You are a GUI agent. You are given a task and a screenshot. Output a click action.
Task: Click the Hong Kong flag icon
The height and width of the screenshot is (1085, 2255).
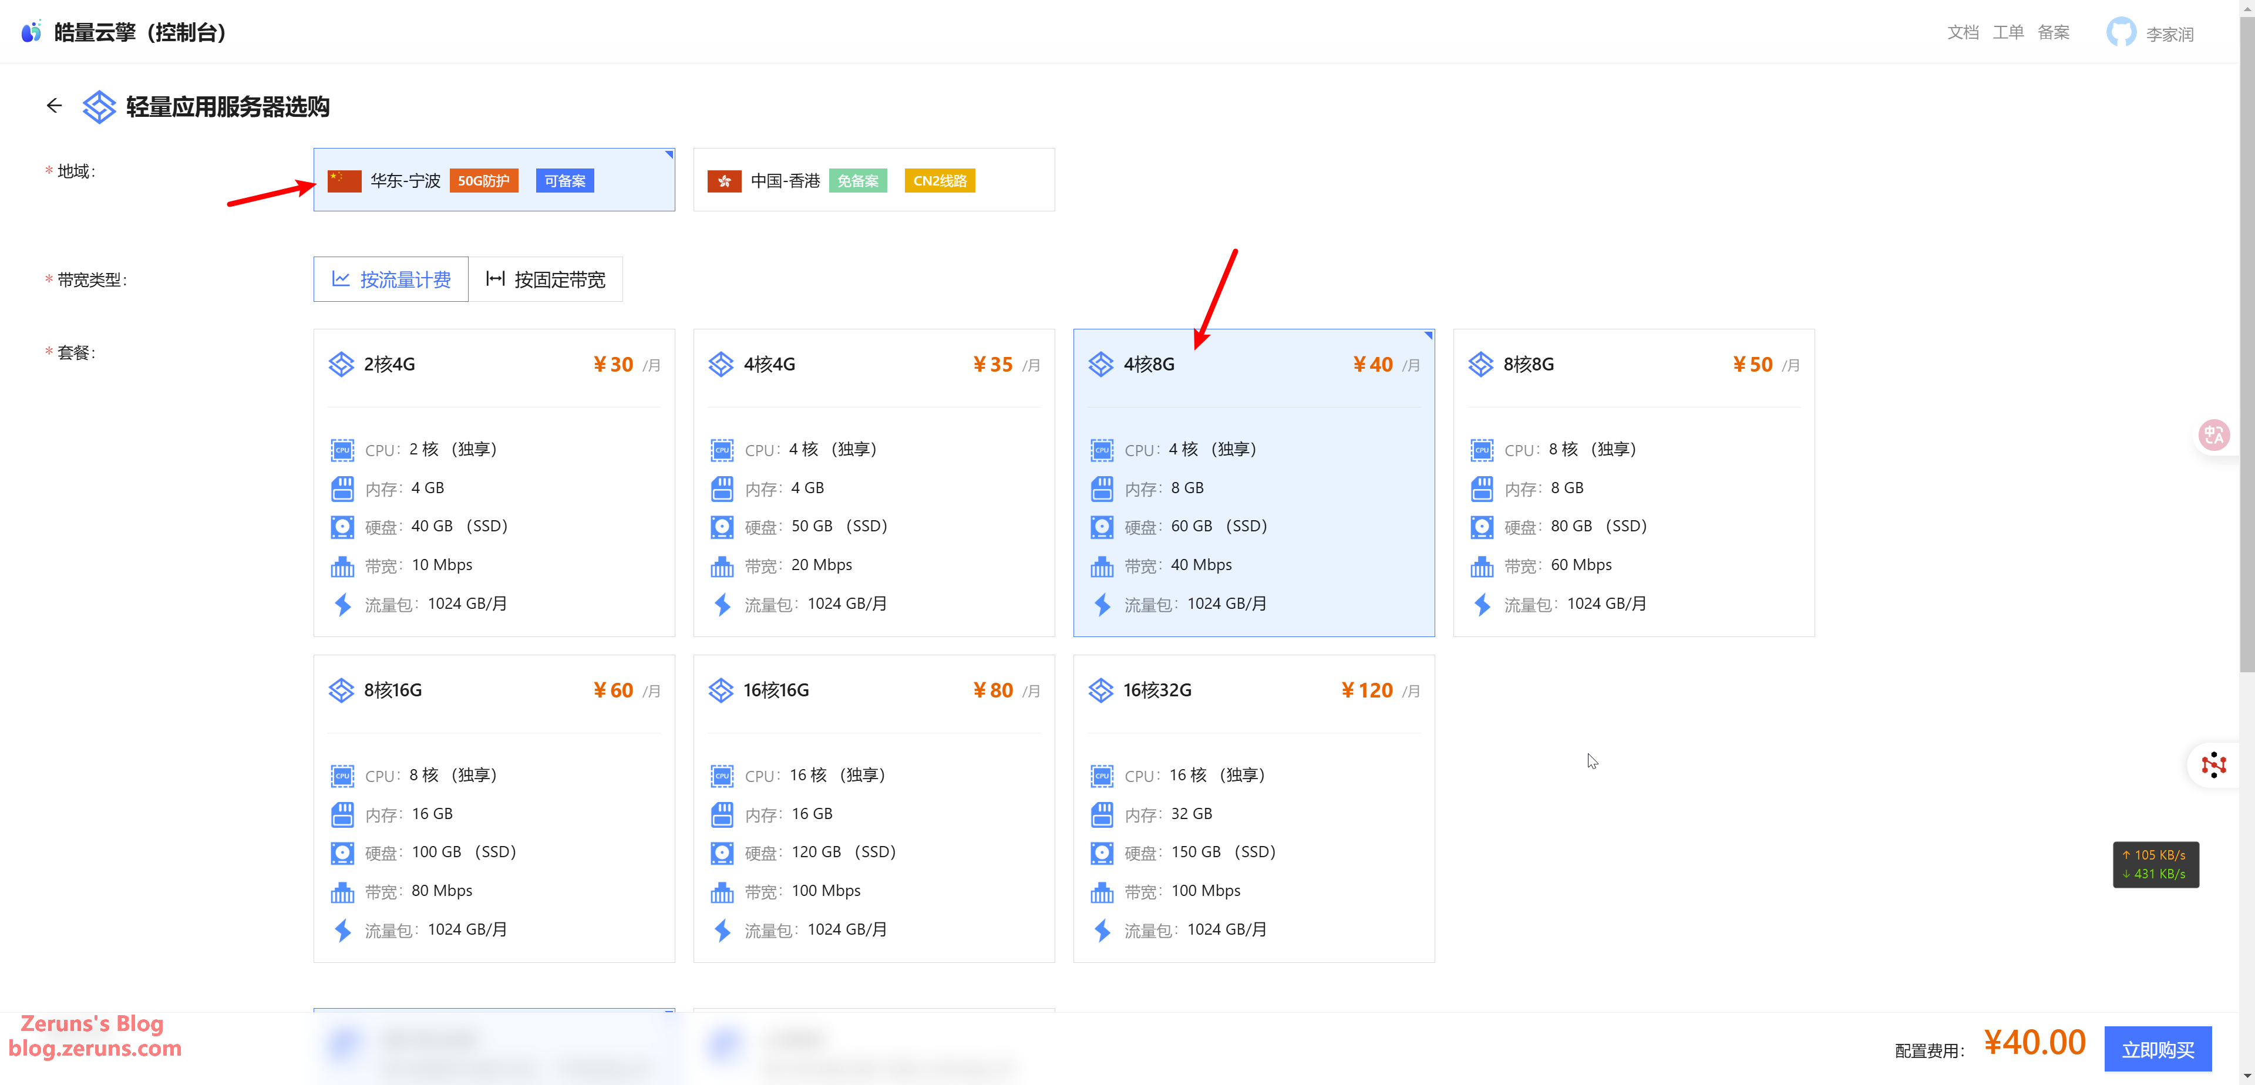[724, 180]
